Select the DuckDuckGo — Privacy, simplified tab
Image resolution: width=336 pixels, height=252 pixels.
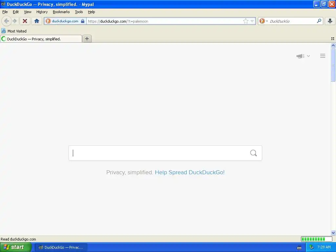[41, 39]
